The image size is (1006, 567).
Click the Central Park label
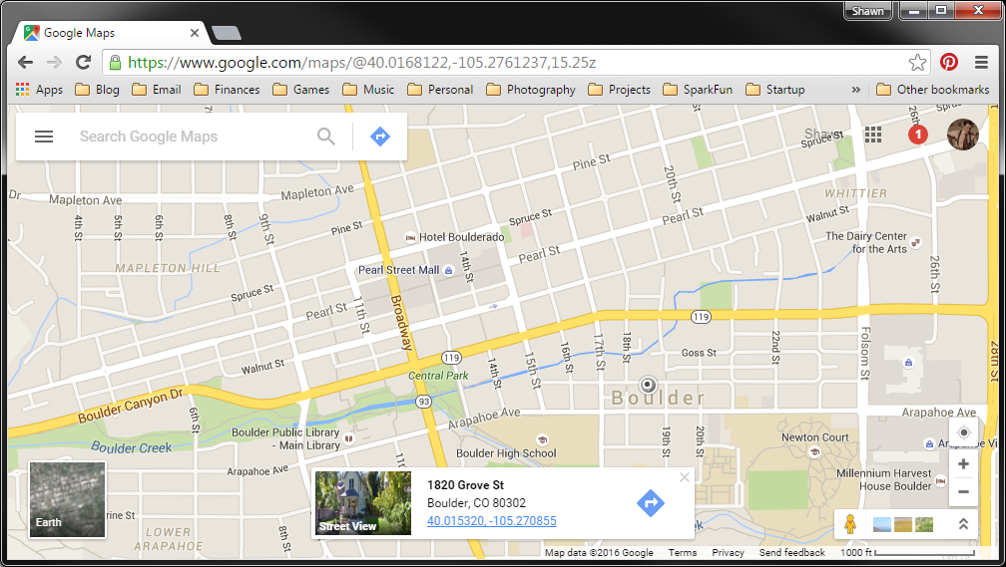point(438,376)
